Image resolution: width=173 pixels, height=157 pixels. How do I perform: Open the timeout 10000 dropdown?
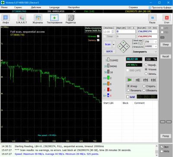point(156,46)
